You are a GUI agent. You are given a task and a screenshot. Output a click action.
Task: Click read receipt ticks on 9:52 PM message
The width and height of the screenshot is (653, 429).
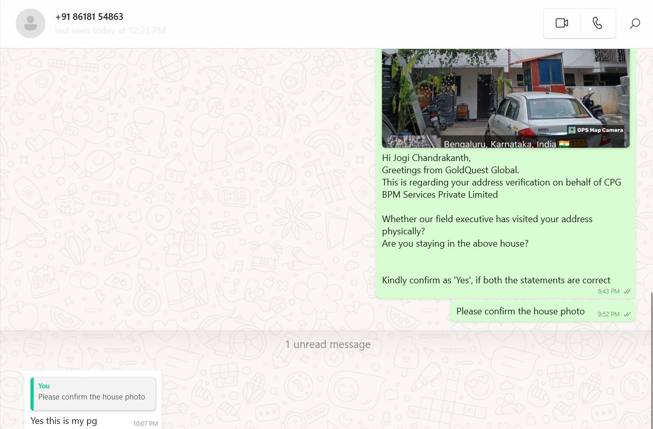click(627, 314)
